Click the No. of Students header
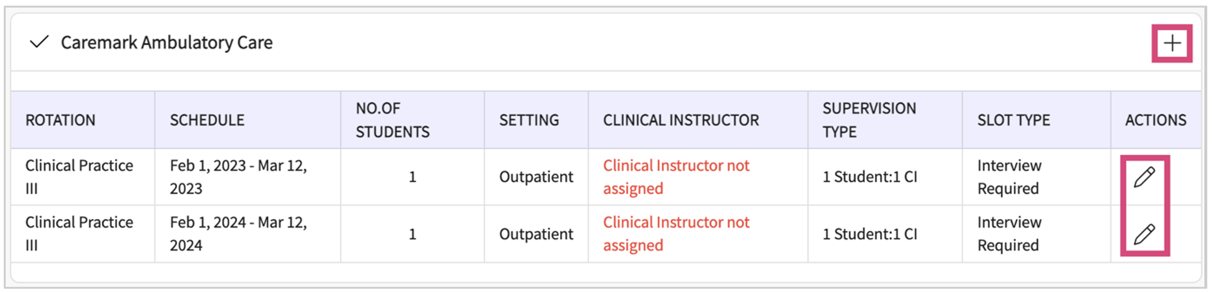Viewport: 1212px width, 293px height. (393, 120)
